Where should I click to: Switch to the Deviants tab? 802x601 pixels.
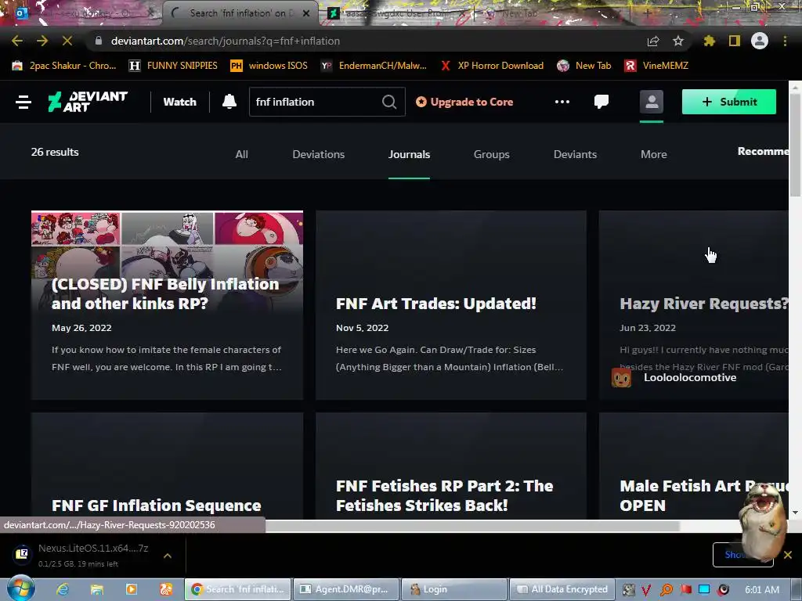[575, 154]
